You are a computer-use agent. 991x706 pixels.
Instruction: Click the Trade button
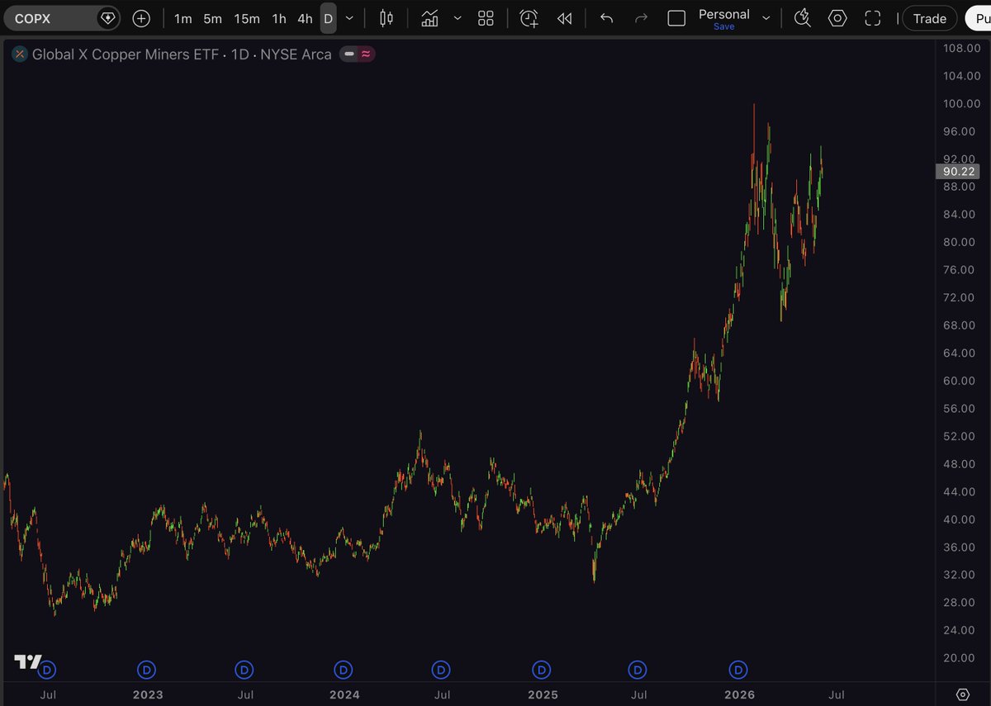tap(929, 18)
